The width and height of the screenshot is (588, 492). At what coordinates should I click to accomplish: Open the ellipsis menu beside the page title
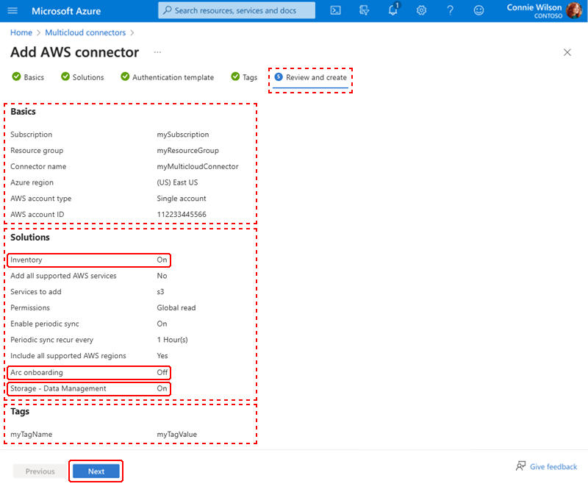(157, 52)
